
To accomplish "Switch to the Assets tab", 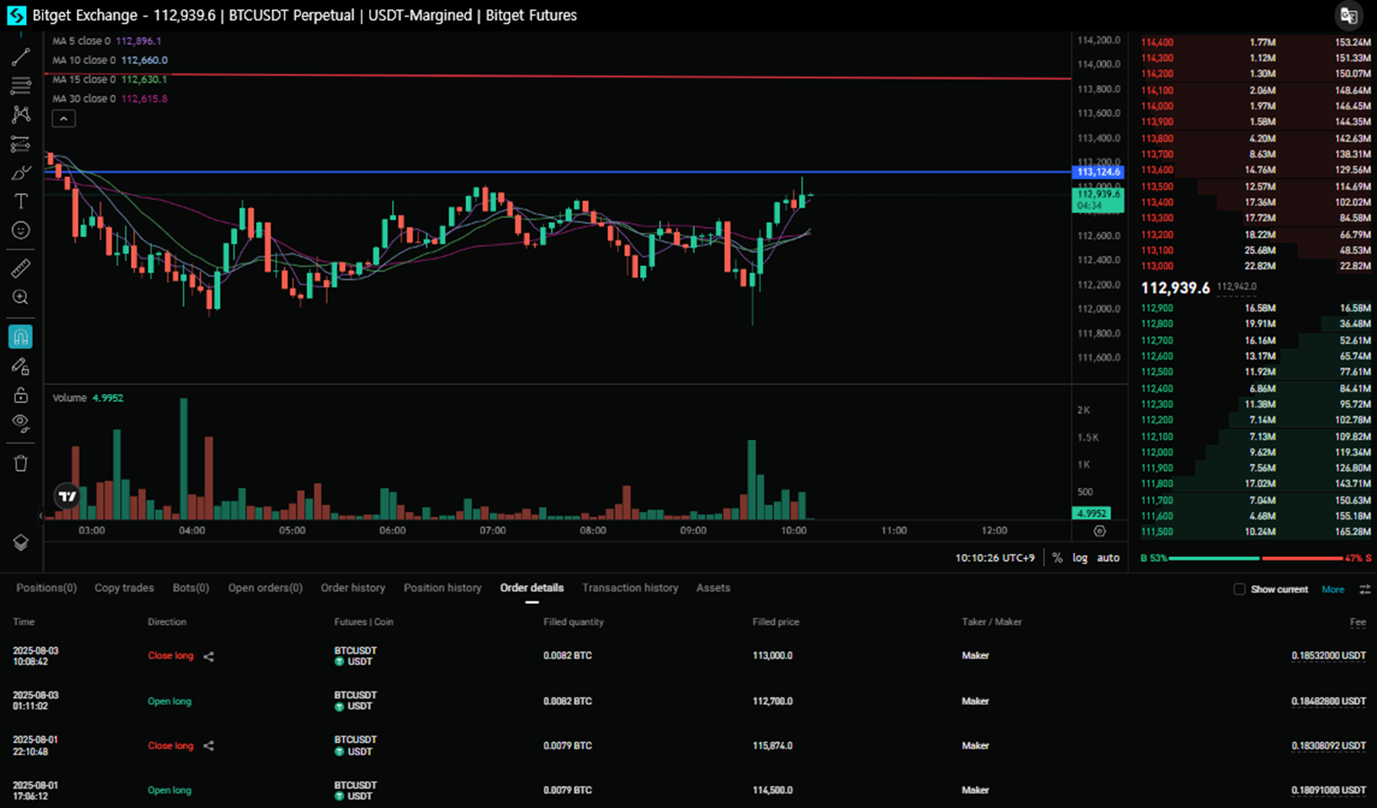I will click(x=713, y=588).
